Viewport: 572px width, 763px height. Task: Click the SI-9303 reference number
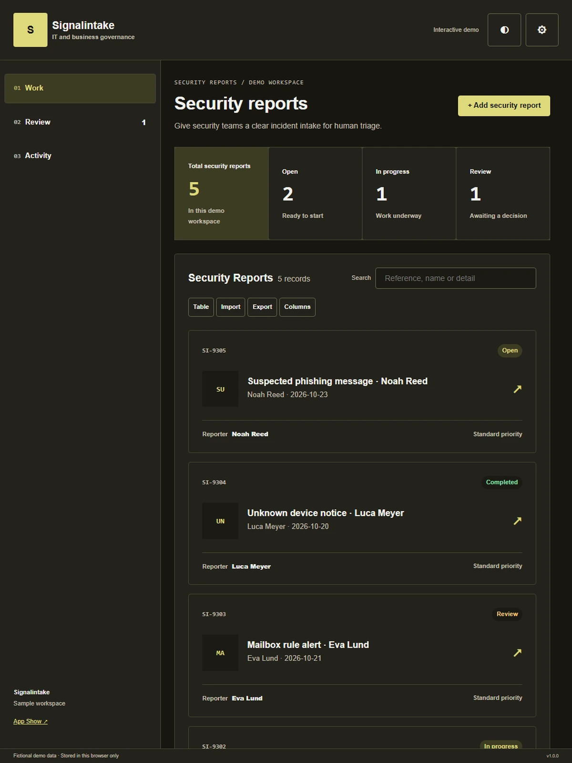214,614
